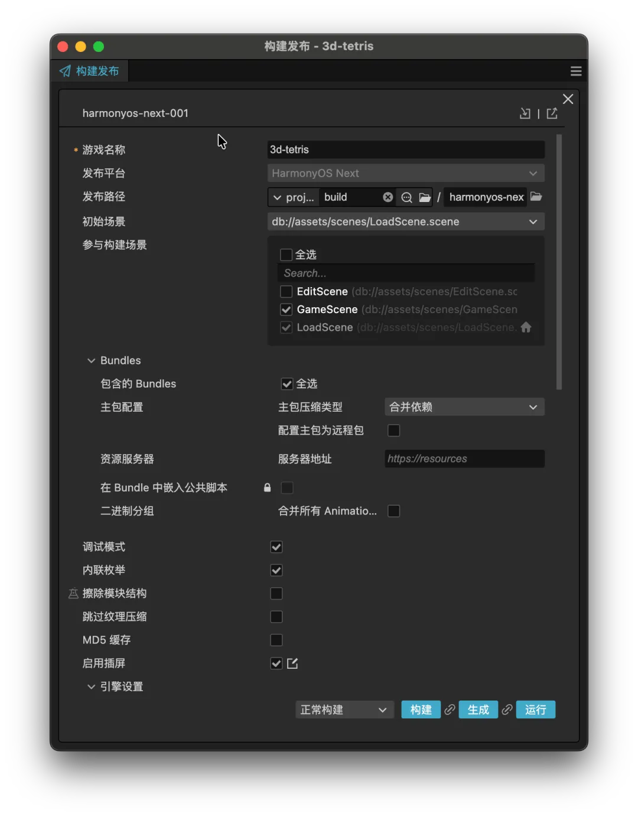This screenshot has height=817, width=638.
Task: Open the folder browse icon in build path
Action: pyautogui.click(x=425, y=197)
